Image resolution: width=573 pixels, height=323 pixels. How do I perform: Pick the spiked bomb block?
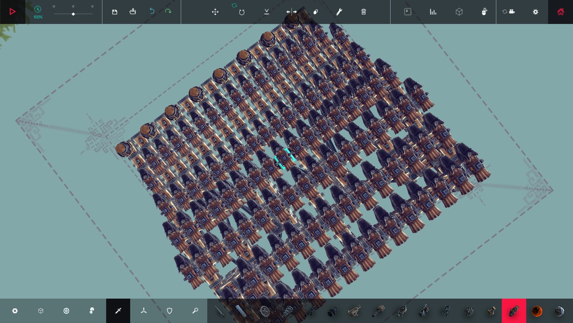point(469,311)
